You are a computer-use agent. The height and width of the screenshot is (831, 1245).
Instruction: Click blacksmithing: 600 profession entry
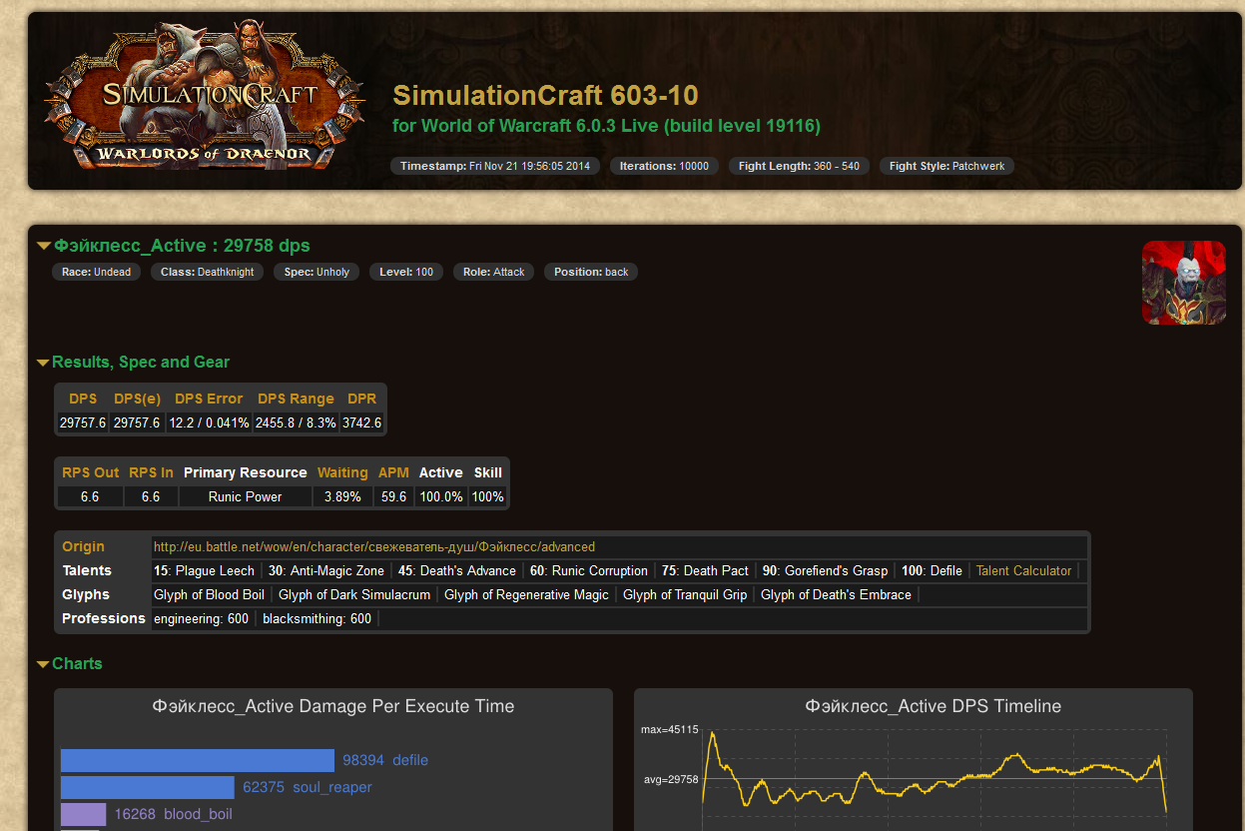click(x=316, y=619)
